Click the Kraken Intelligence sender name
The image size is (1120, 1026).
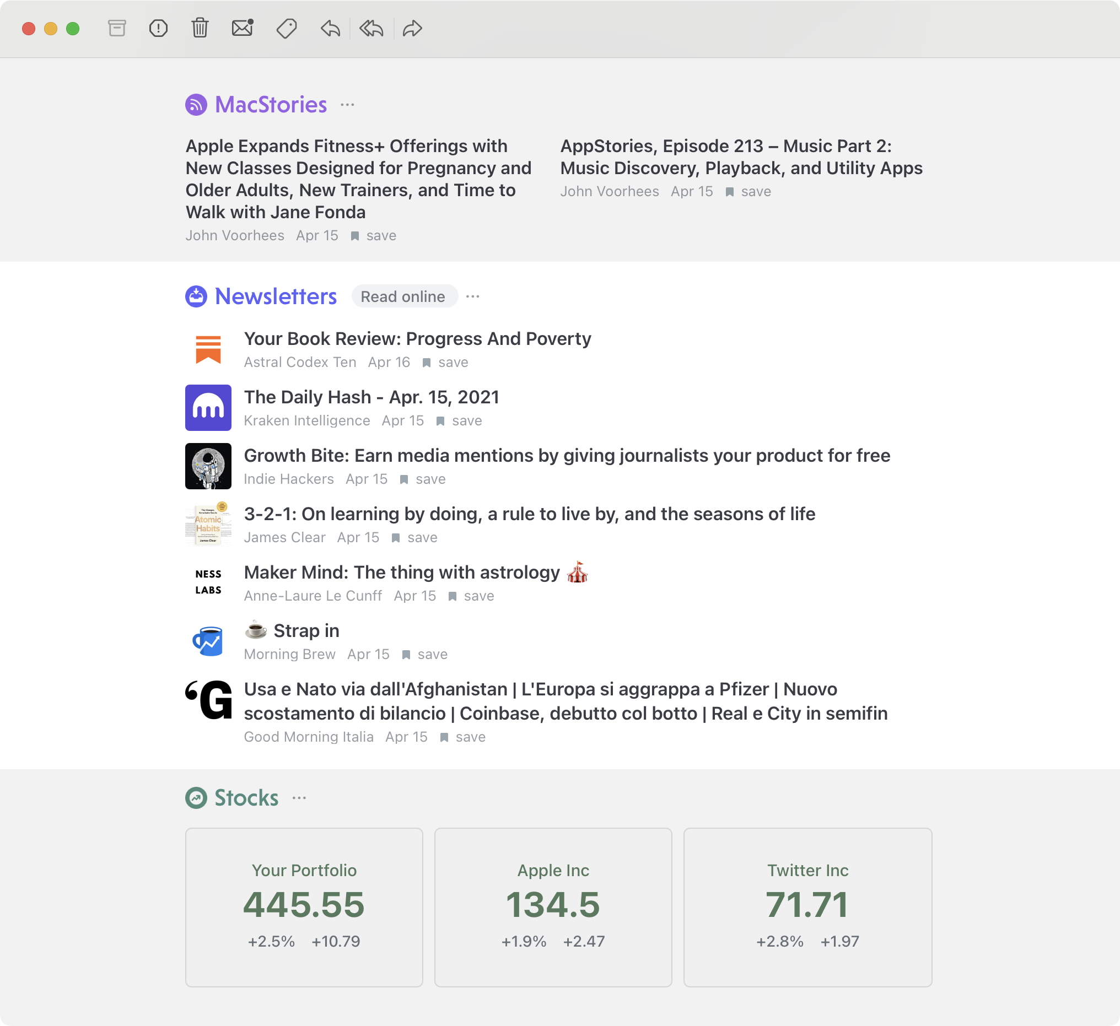pyautogui.click(x=306, y=420)
